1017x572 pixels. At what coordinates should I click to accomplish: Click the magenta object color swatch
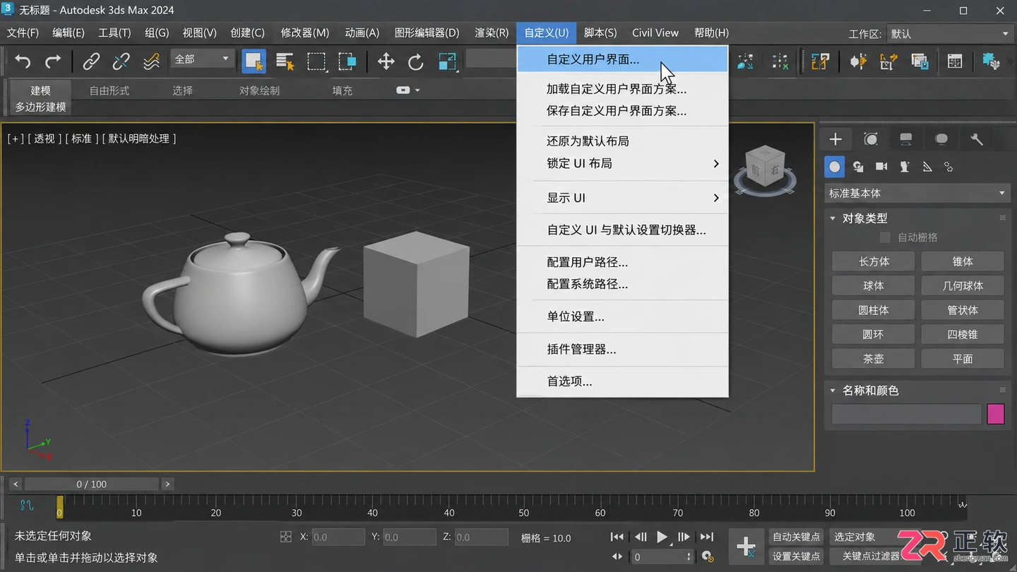click(996, 414)
